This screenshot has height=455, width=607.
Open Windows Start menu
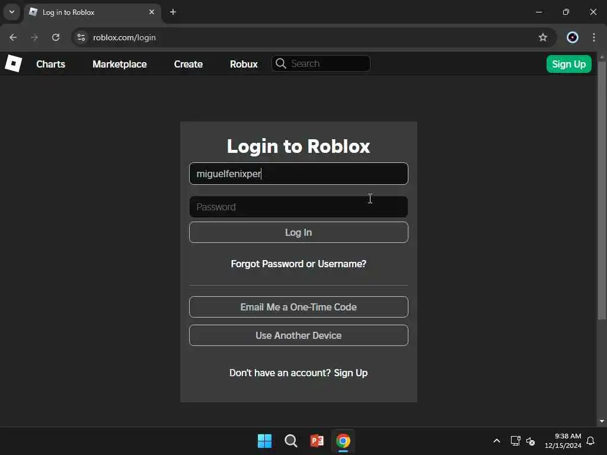(x=265, y=441)
